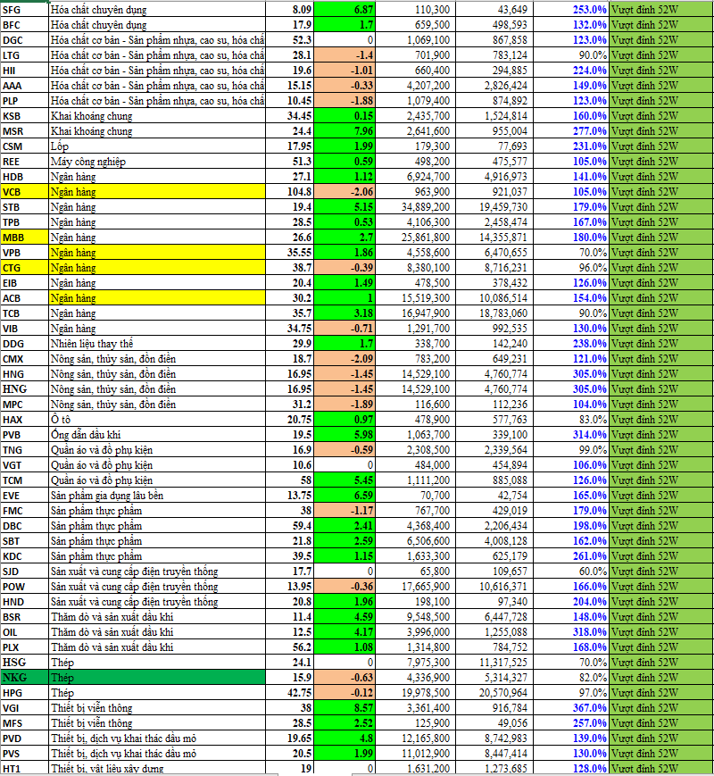Click the HT1 ticker cell
The height and width of the screenshot is (776, 714).
pos(24,769)
